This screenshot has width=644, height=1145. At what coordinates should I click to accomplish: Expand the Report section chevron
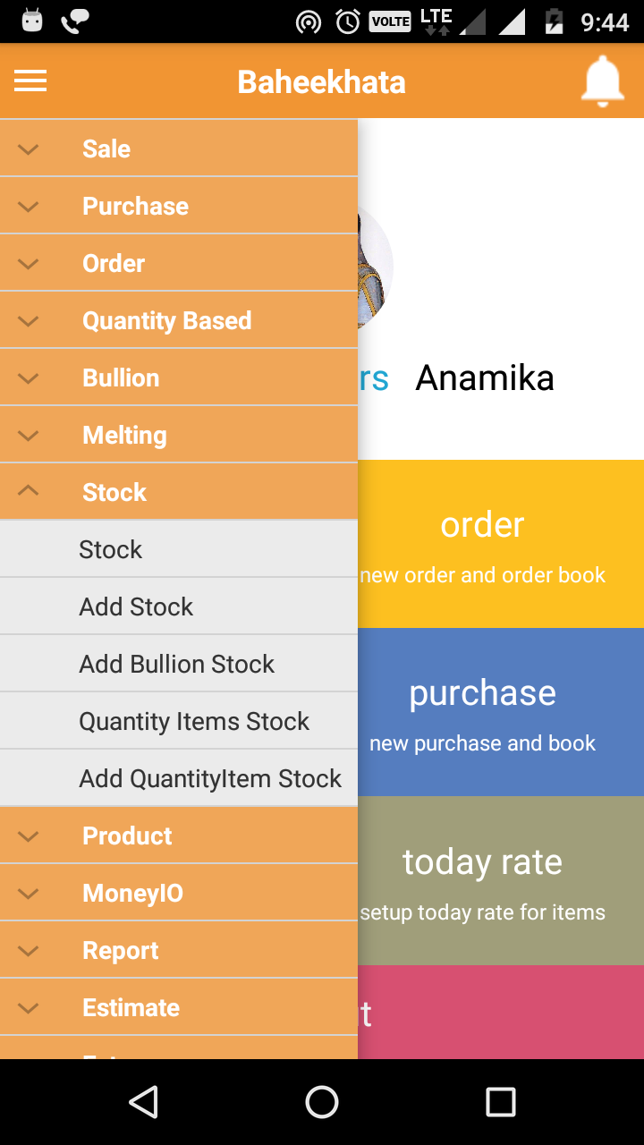(x=29, y=951)
